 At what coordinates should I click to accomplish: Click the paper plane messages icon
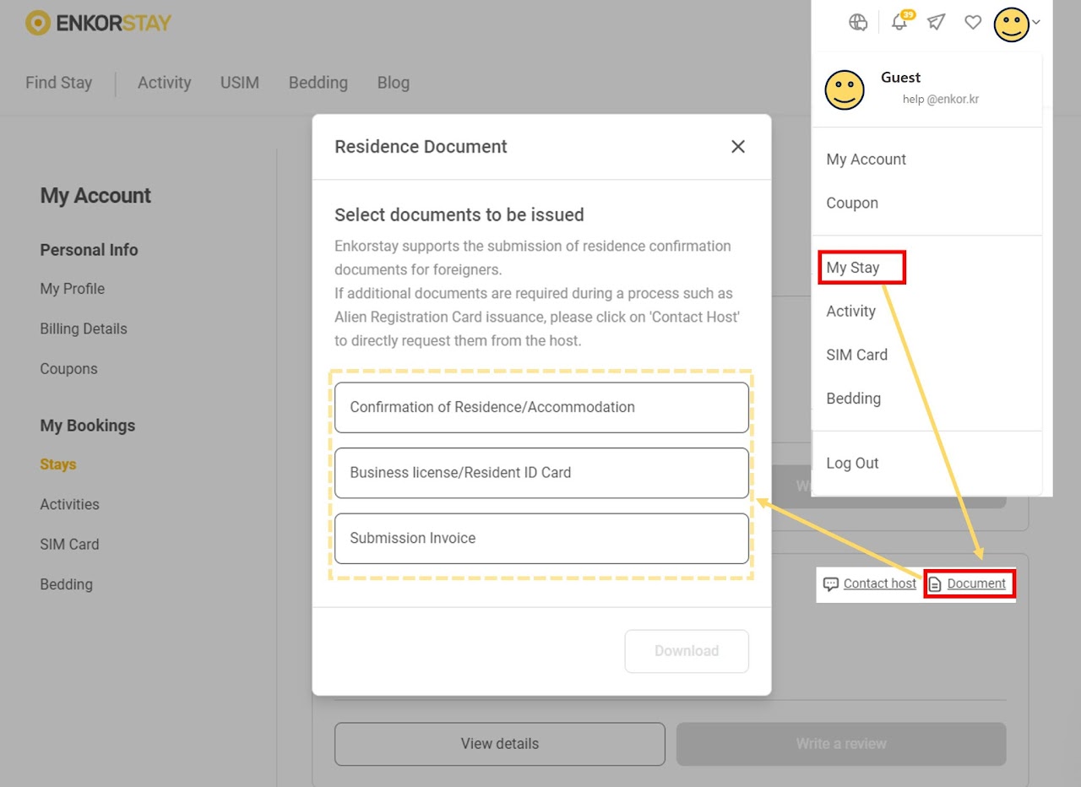pos(937,23)
